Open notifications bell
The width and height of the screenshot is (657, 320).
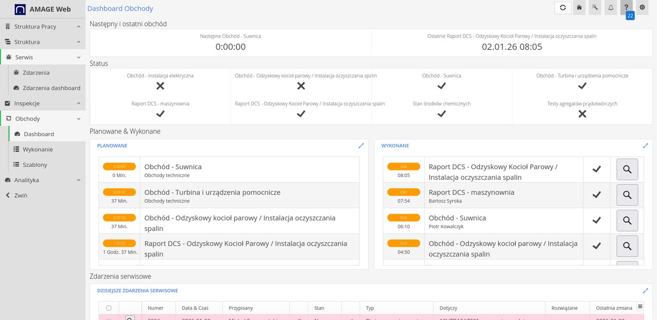point(611,7)
